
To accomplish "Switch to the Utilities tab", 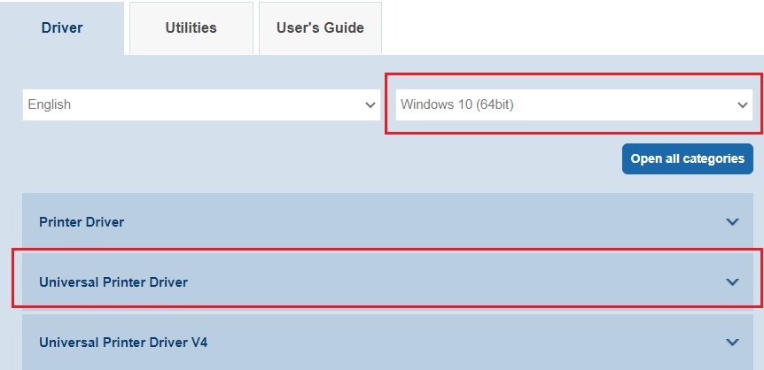I will 191,27.
